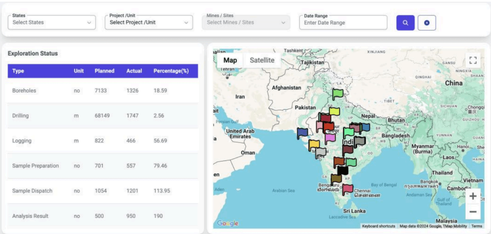Open the States dropdown
This screenshot has width=491, height=234.
52,23
